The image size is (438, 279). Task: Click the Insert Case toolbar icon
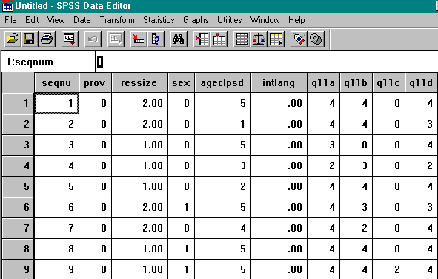pos(202,39)
